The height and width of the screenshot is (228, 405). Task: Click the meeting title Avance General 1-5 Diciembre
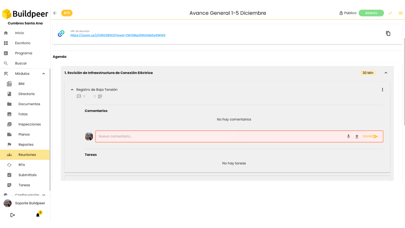click(228, 13)
